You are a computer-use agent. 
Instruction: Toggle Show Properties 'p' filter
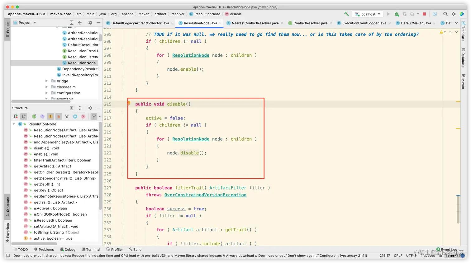pos(42,116)
